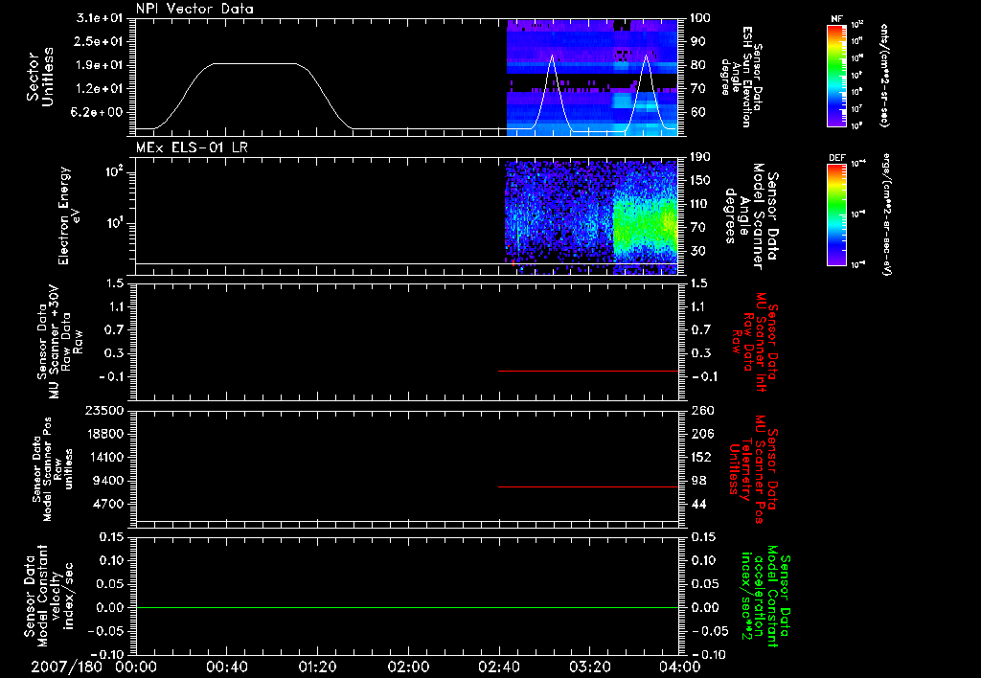The height and width of the screenshot is (678, 981).
Task: Select the "NPI Vector Data" panel title
Action: 194,9
